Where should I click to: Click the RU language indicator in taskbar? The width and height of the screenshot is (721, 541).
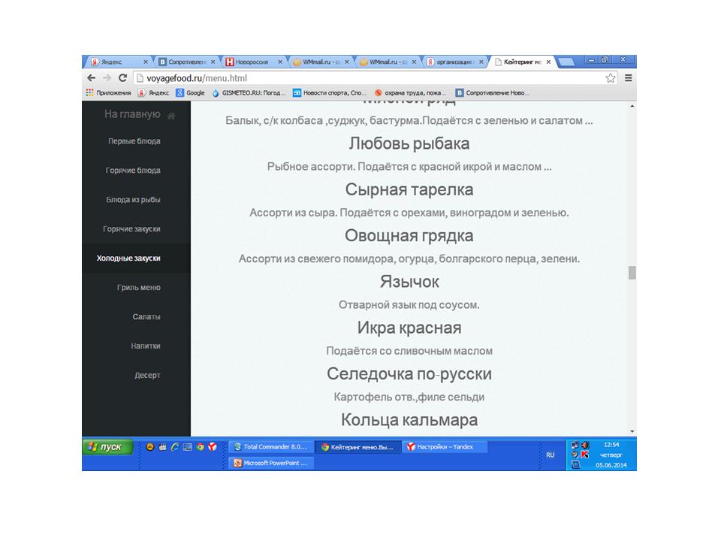[x=550, y=455]
